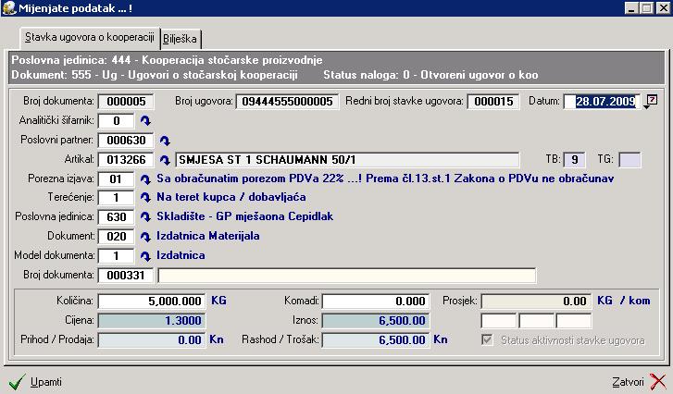Open the Datum calendar dropdown arrow
This screenshot has height=394, width=673.
point(645,105)
